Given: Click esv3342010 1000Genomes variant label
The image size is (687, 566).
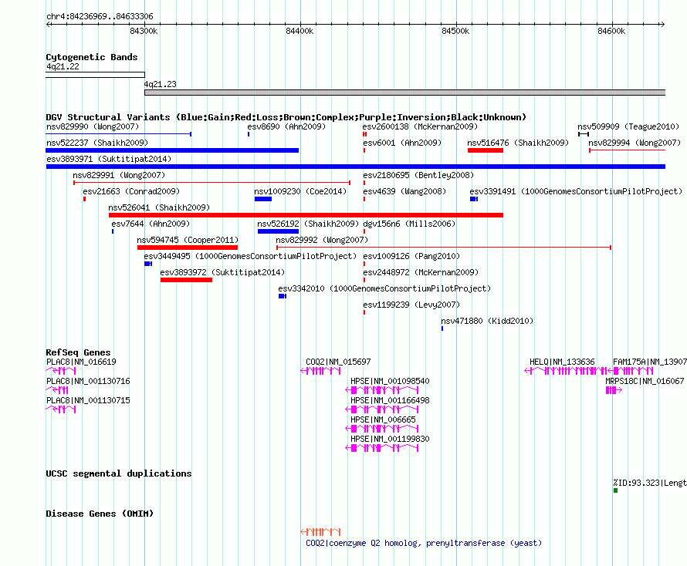Looking at the screenshot, I should point(384,288).
